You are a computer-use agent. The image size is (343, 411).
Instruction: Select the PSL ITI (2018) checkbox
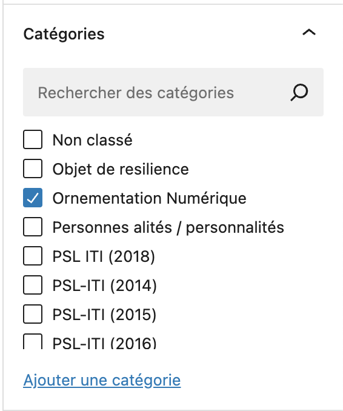33,256
